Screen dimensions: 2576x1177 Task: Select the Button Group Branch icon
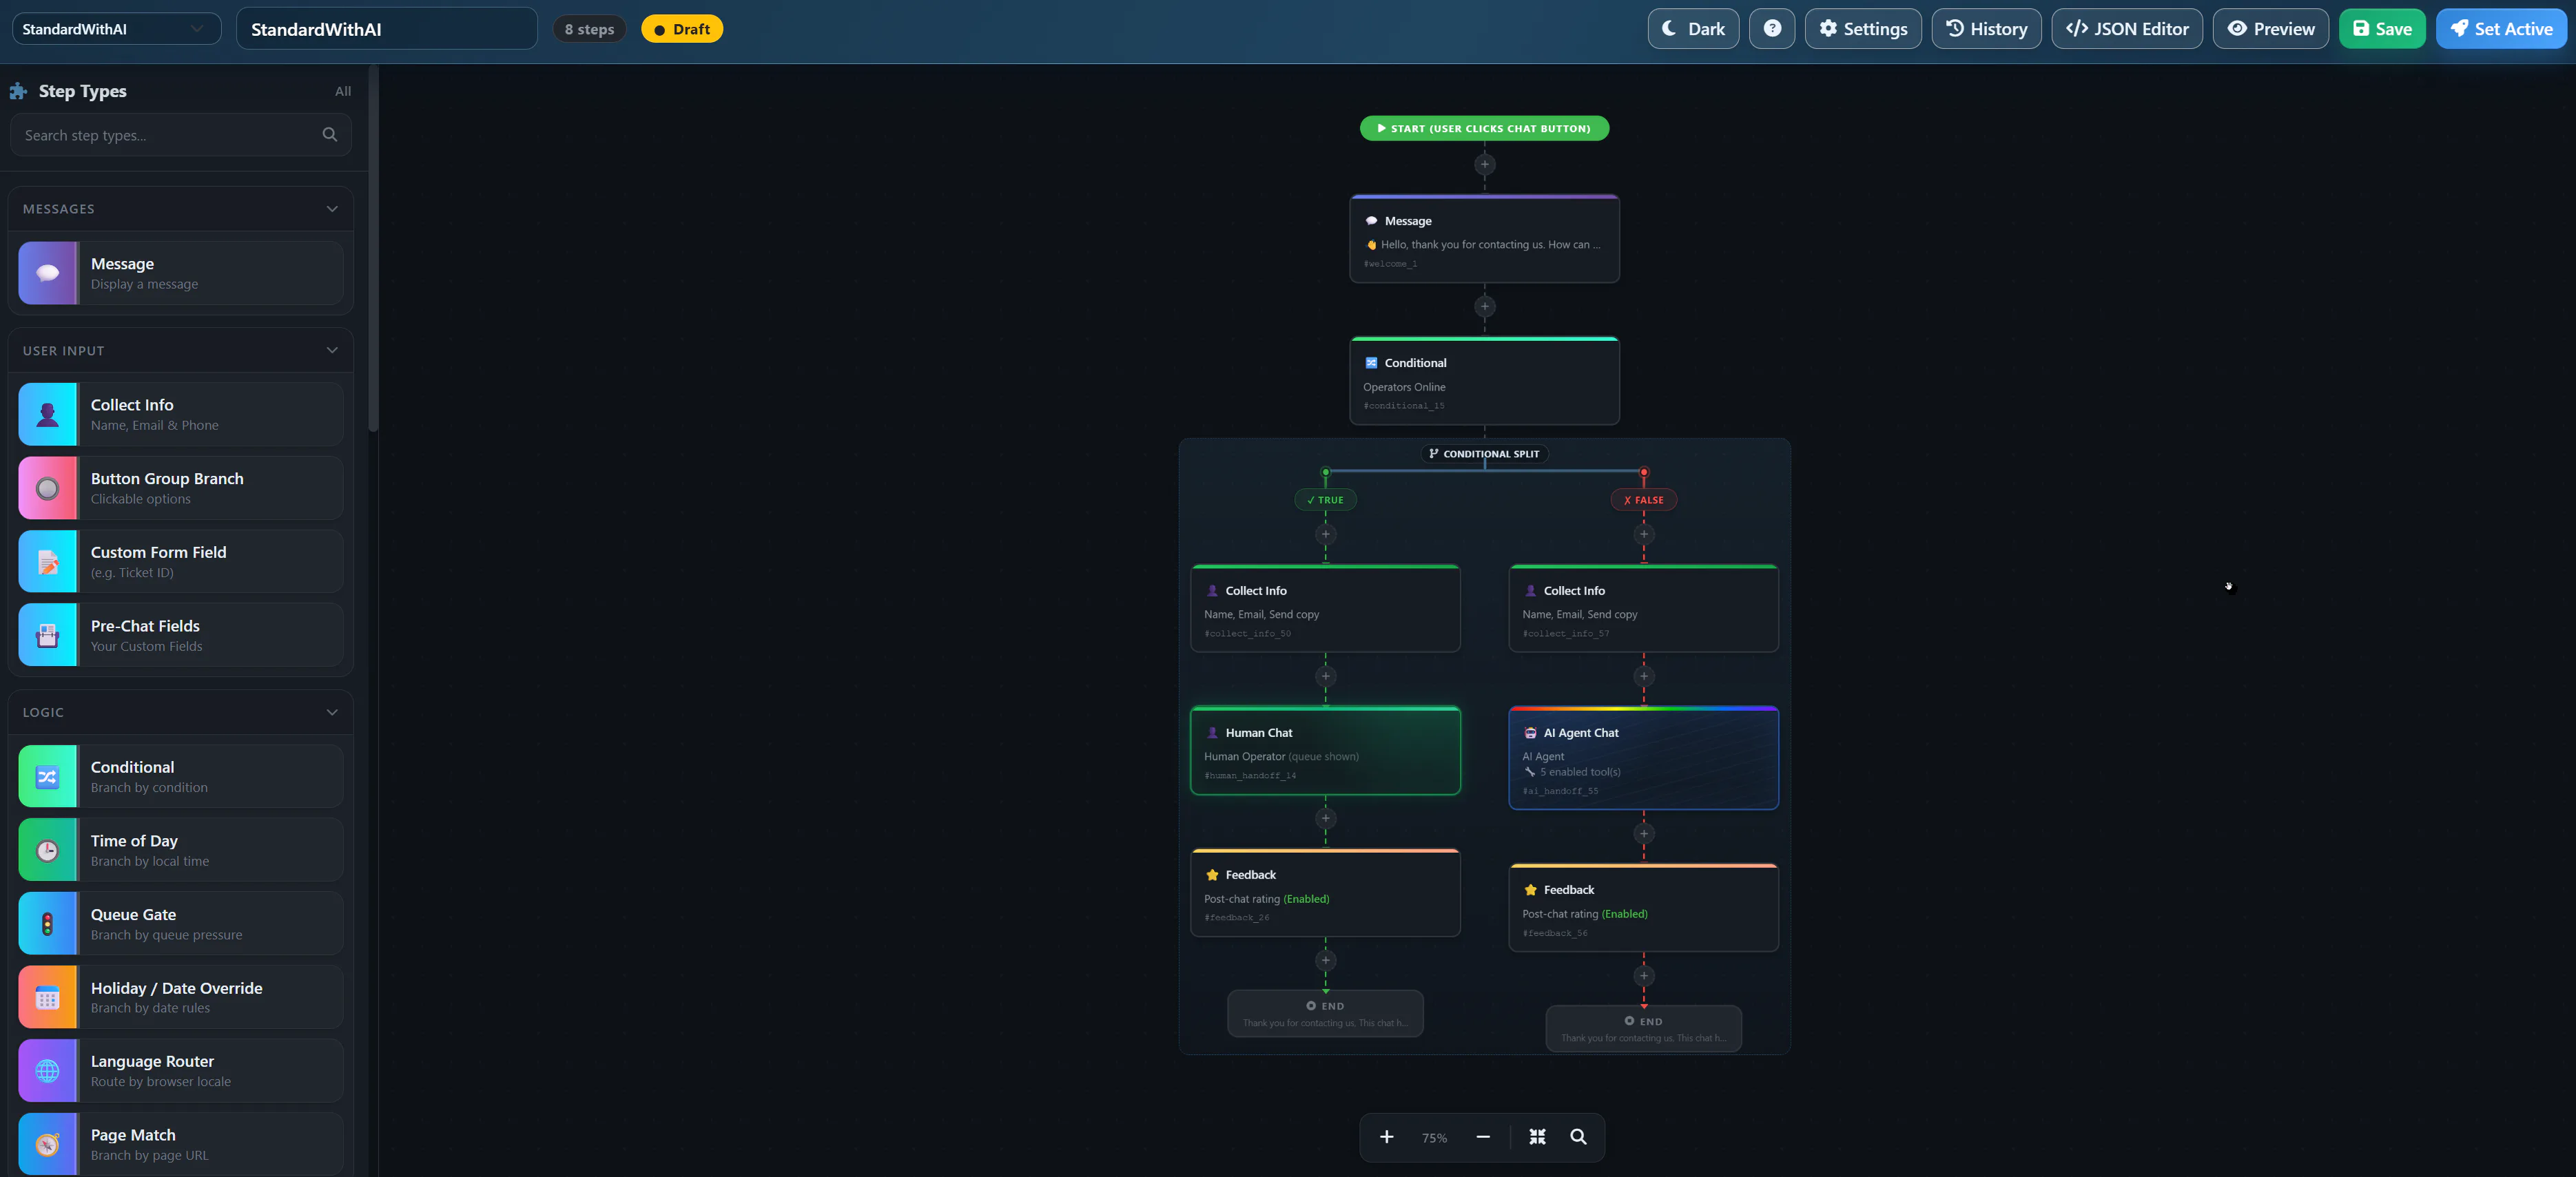[48, 488]
